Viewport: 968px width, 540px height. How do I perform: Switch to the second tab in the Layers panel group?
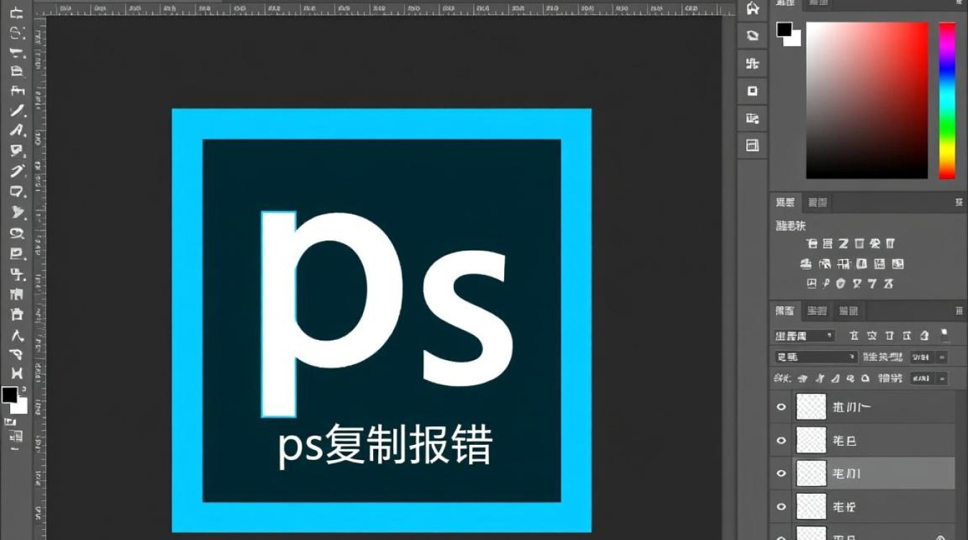tap(817, 311)
